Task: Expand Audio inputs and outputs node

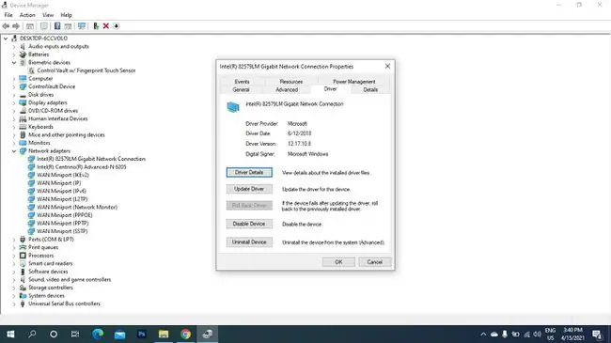Action: [x=14, y=46]
